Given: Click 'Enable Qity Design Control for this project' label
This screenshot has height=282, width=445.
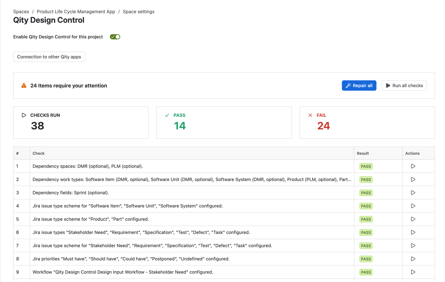Looking at the screenshot, I should point(58,37).
